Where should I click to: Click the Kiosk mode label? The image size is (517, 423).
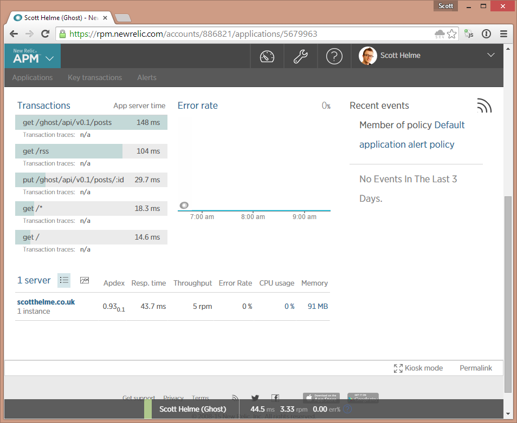click(424, 368)
